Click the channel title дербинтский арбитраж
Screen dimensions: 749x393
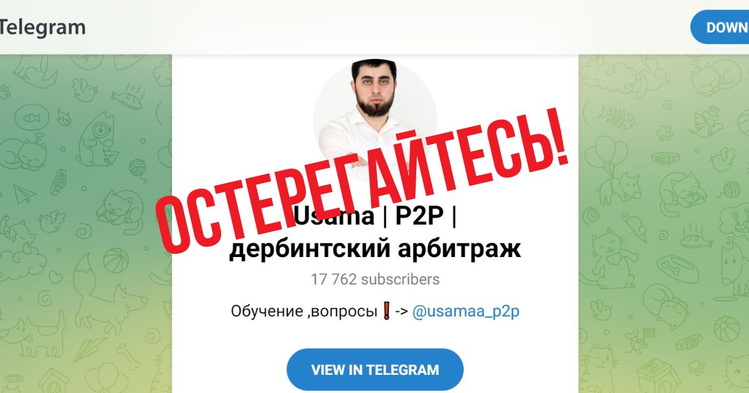pos(374,250)
